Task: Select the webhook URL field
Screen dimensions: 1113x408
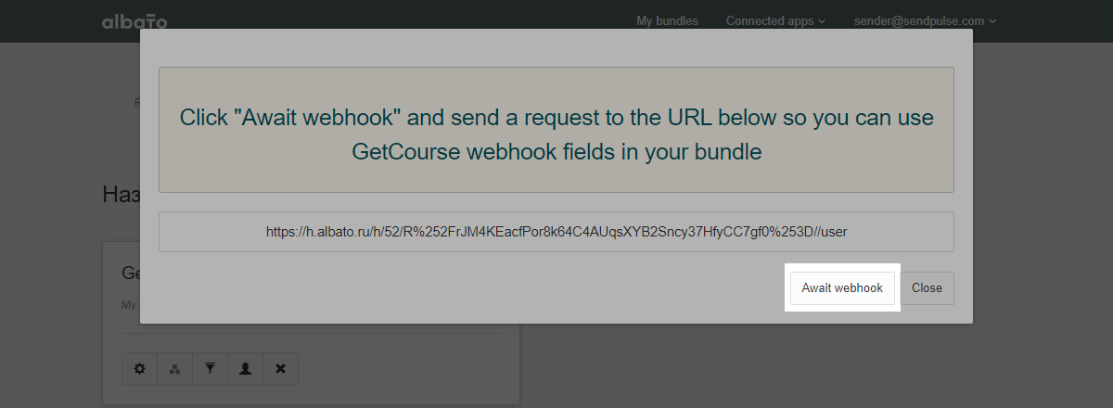Action: click(x=556, y=232)
